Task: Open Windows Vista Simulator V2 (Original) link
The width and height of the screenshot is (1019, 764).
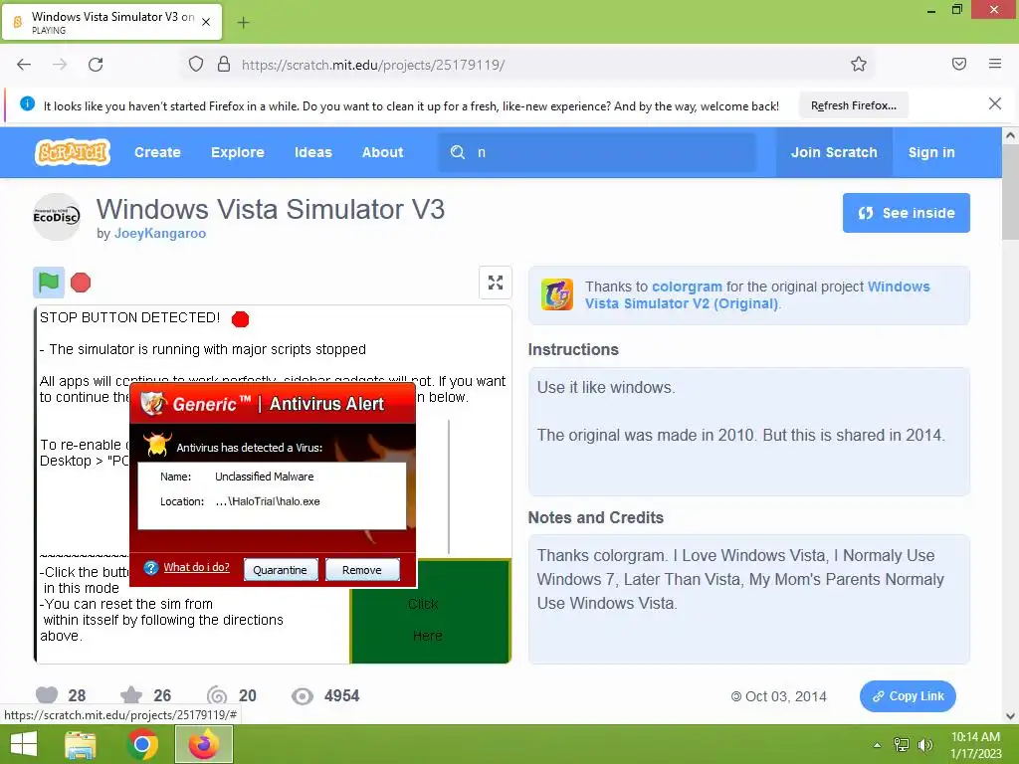Action: 757,294
